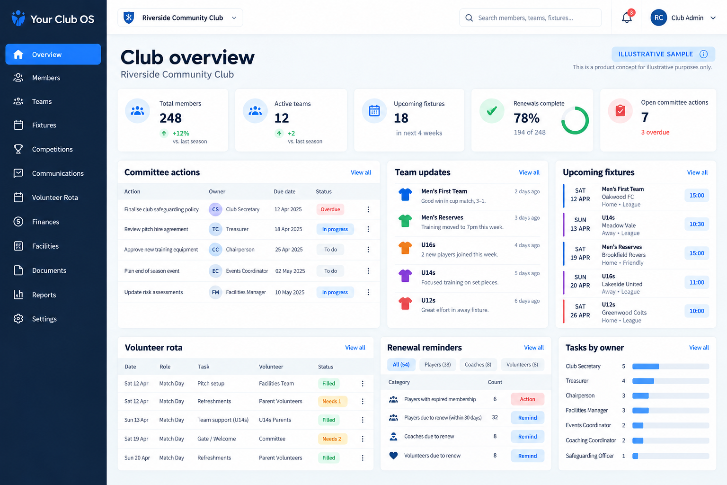Click the 3 overdue text
This screenshot has height=485, width=727.
(x=655, y=132)
